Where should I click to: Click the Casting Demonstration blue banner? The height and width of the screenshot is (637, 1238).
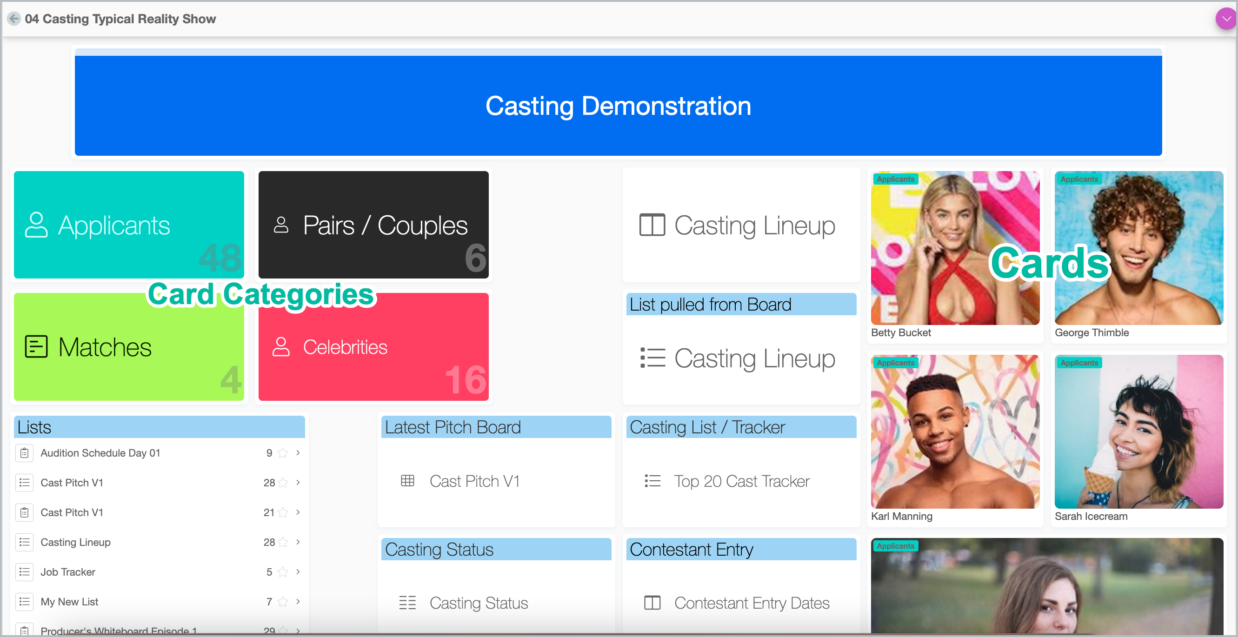pos(618,106)
